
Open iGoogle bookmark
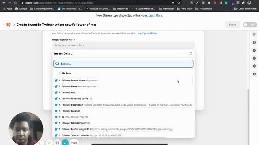coord(21,9)
